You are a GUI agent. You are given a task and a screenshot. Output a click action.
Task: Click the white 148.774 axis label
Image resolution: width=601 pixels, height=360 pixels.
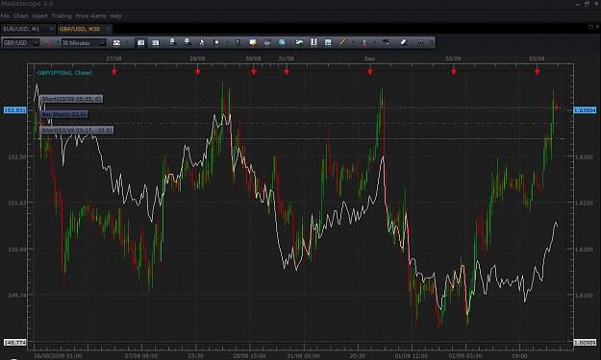pyautogui.click(x=15, y=343)
